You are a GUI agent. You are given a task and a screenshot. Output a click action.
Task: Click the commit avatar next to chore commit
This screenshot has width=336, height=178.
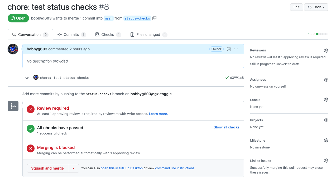point(36,77)
